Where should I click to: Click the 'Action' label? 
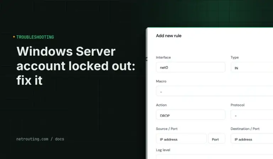point(161,105)
